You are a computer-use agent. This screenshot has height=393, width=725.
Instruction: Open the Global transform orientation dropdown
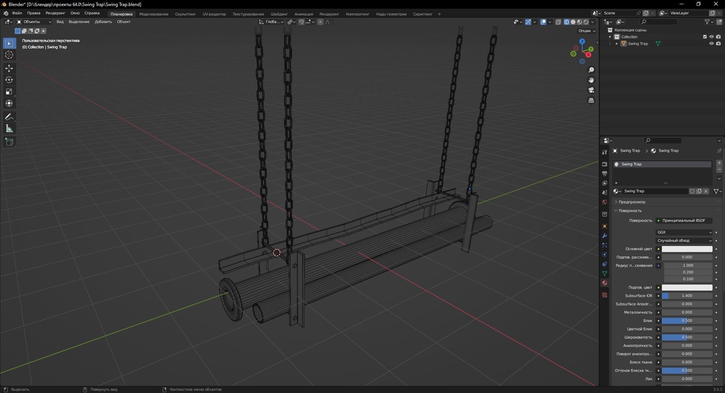click(x=271, y=22)
